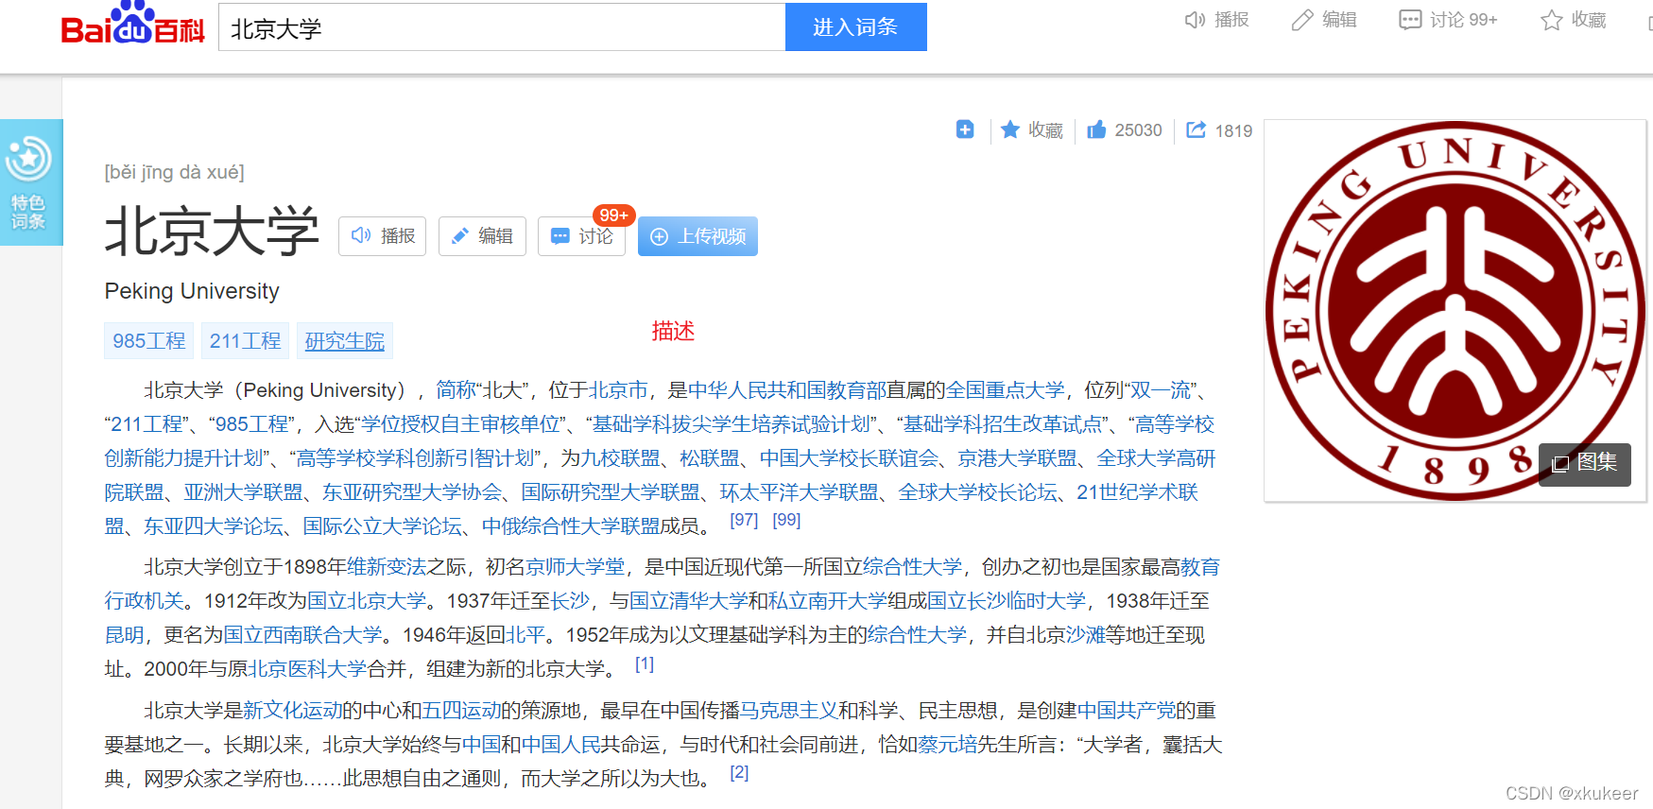This screenshot has width=1653, height=809.
Task: Click the blue star 收藏 above title
Action: (x=1032, y=129)
